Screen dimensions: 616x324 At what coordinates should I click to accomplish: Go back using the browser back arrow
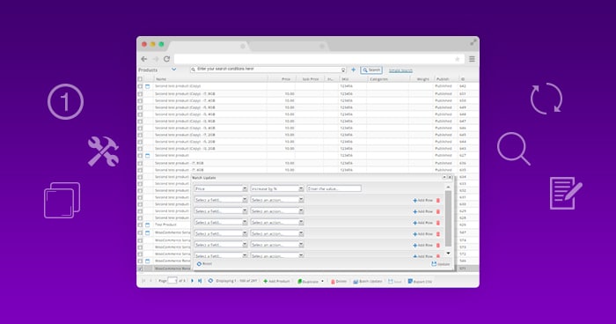pos(143,59)
